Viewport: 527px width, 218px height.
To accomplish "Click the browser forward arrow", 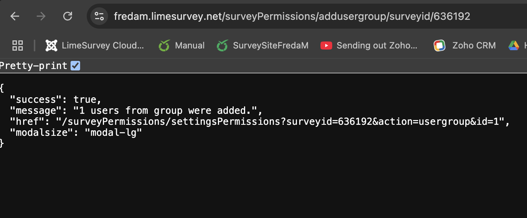I will coord(41,16).
